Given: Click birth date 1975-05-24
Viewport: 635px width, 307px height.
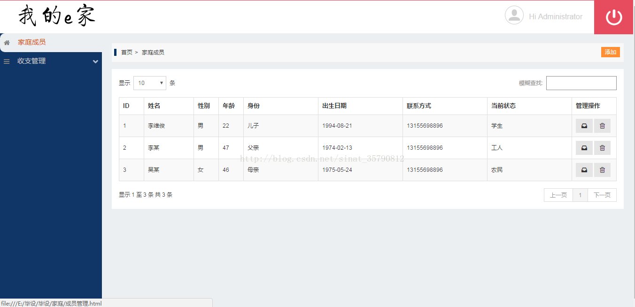Looking at the screenshot, I should (337, 170).
